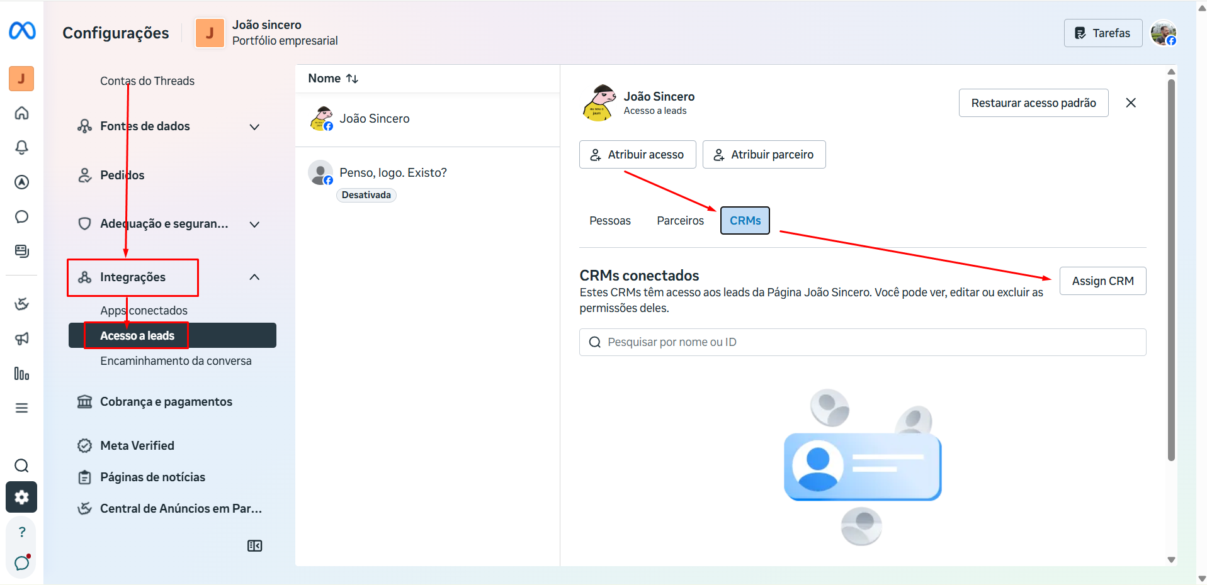Select Acesso a leads submenu item
1207x585 pixels.
tap(173, 335)
